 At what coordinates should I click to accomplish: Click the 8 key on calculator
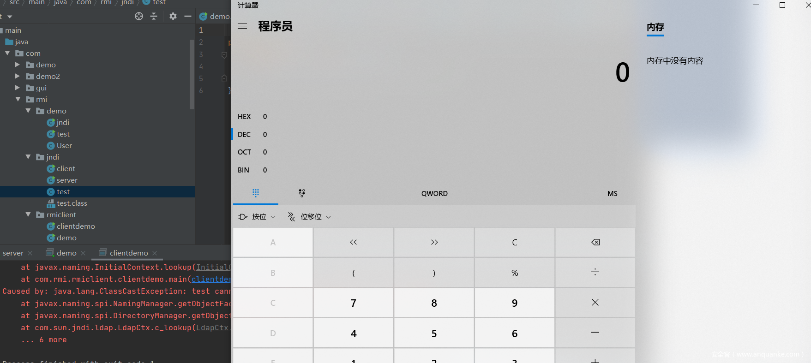(434, 303)
